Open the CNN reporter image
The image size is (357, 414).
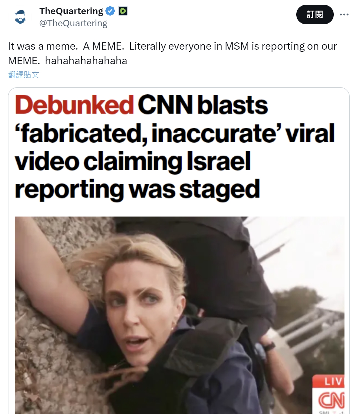click(179, 315)
